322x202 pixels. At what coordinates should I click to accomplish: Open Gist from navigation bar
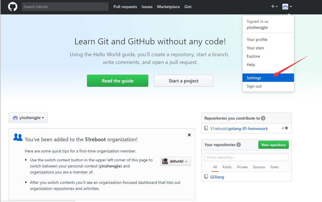pyautogui.click(x=188, y=7)
